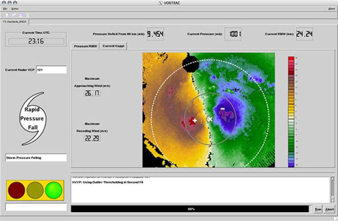Image resolution: width=338 pixels, height=221 pixels.
Task: Switch to the Pressure/RMW tab
Action: click(x=85, y=46)
